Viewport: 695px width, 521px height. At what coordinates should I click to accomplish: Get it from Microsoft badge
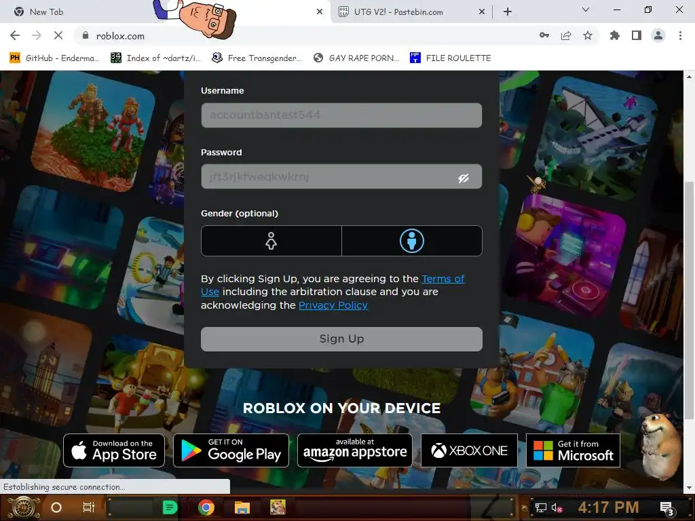(573, 450)
